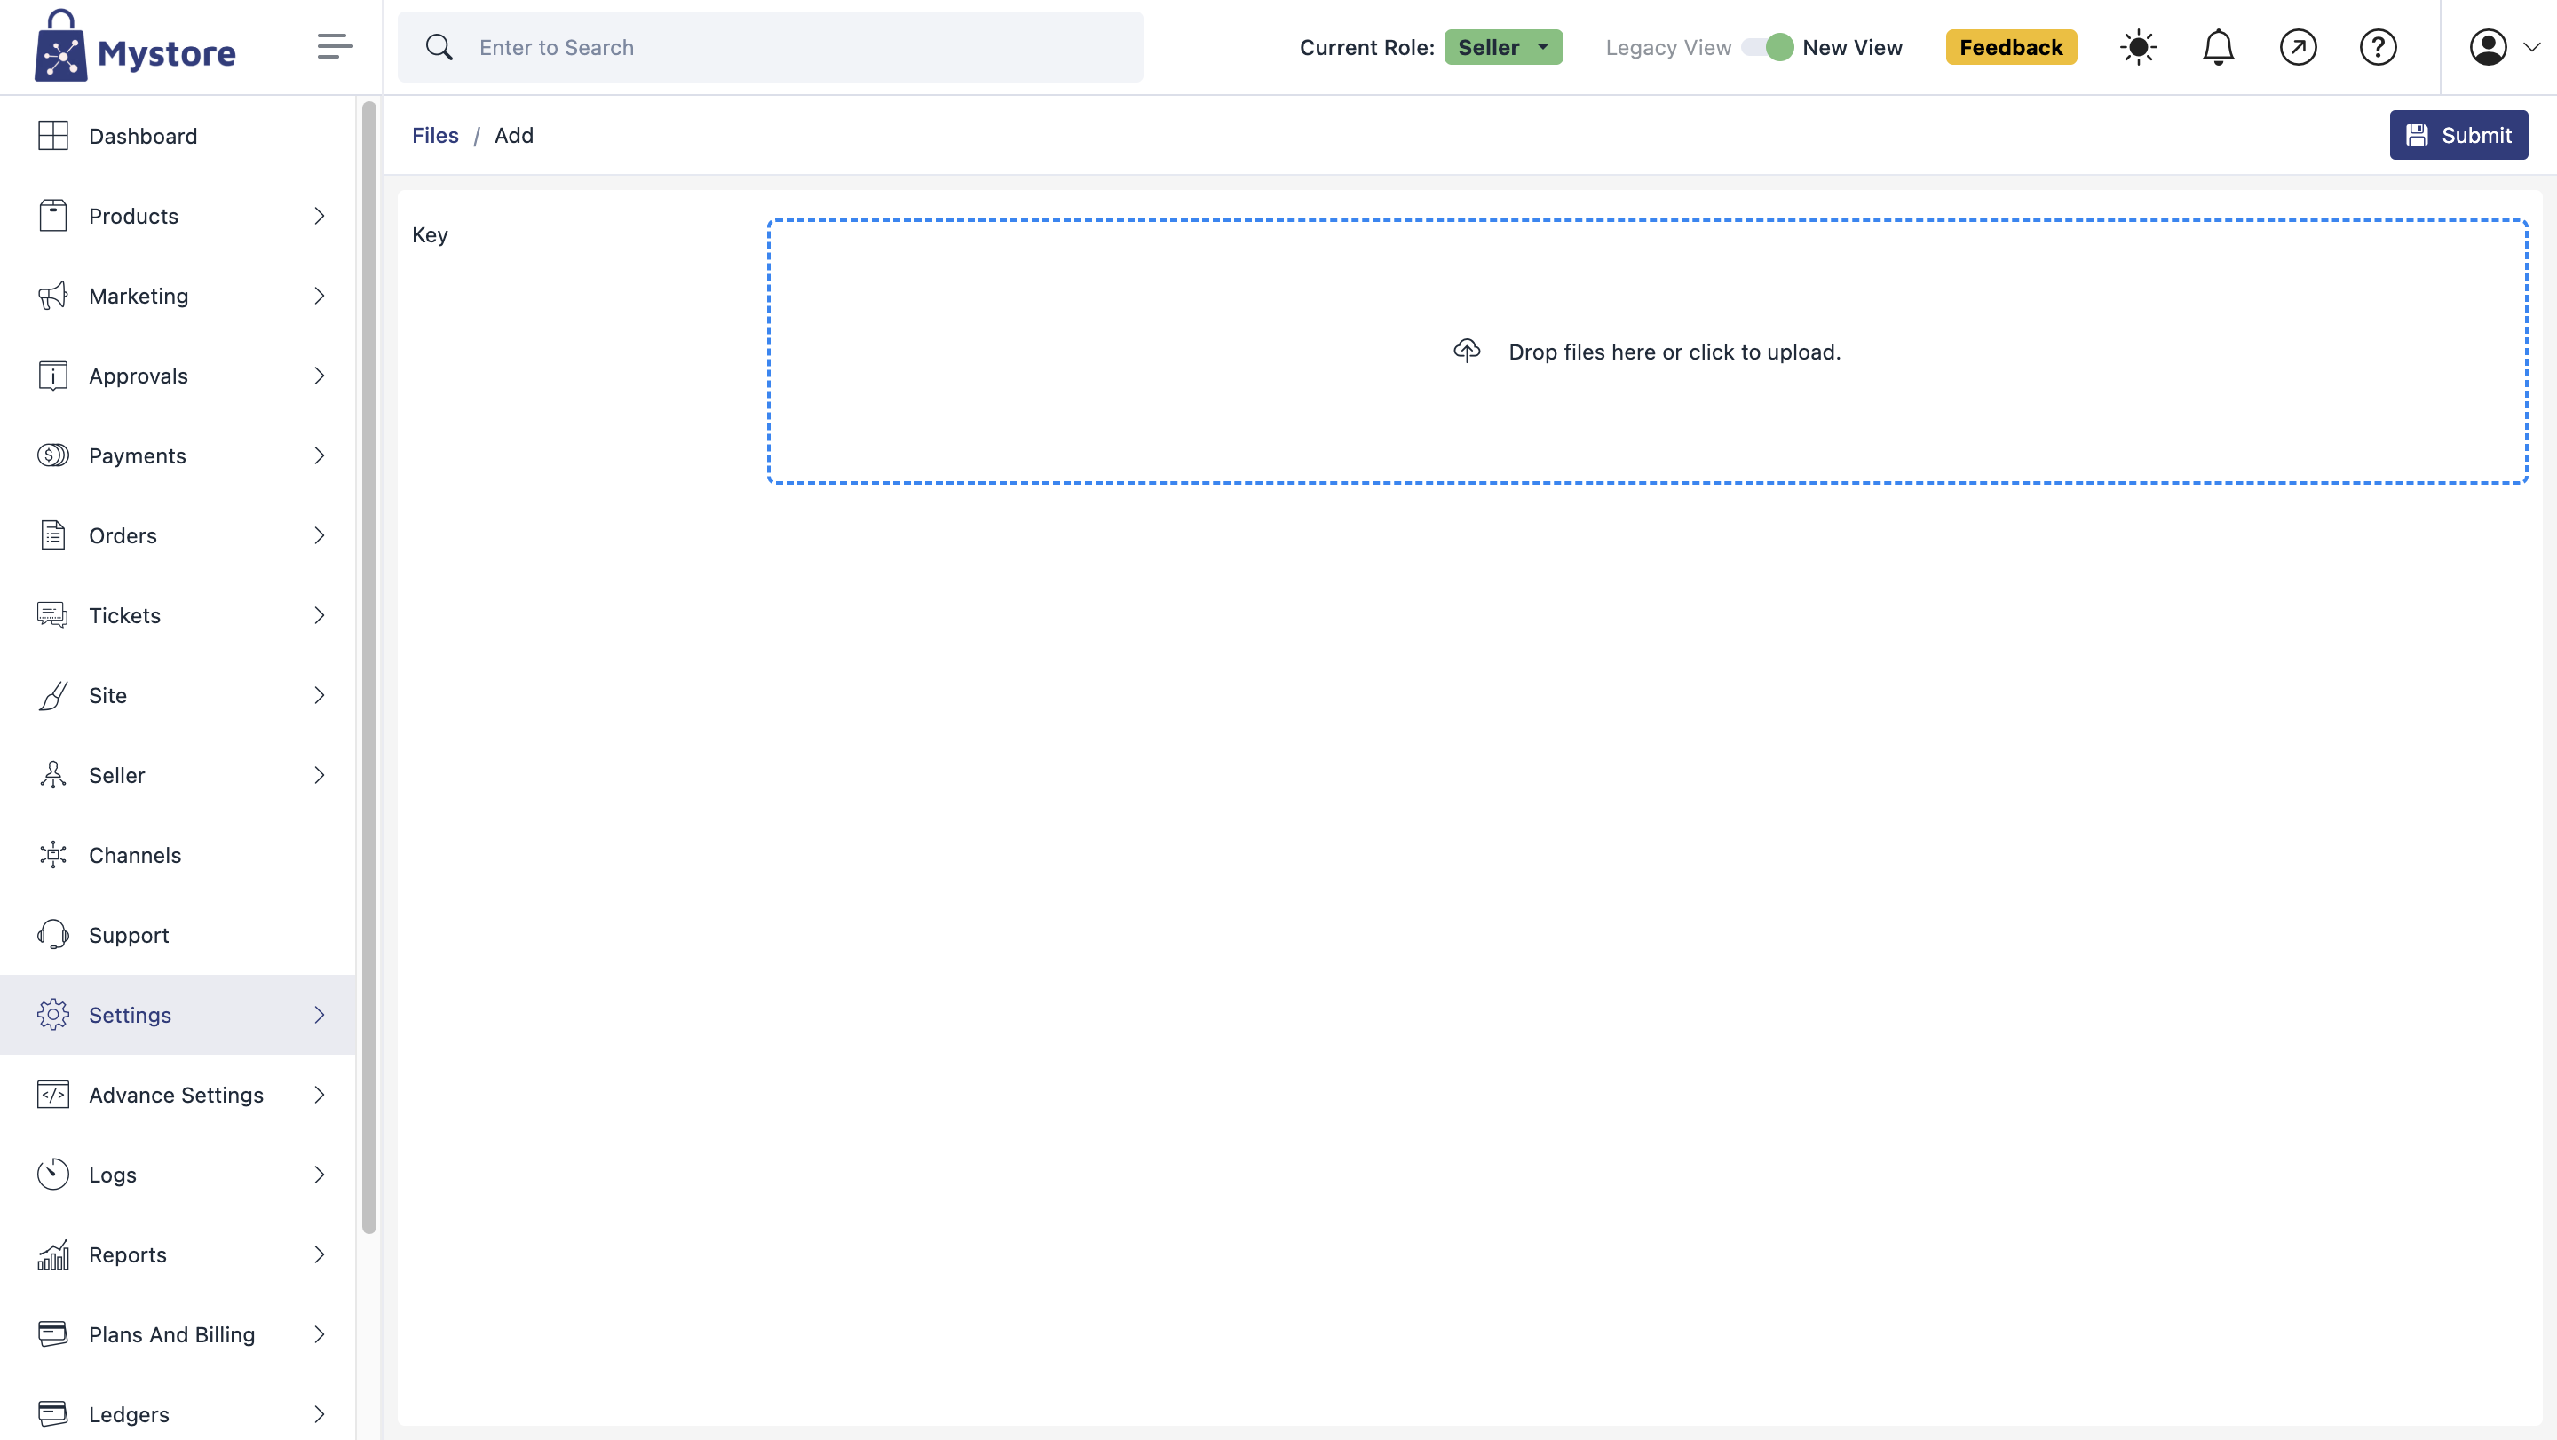This screenshot has height=1440, width=2557.
Task: Toggle the Legacy View / New View switch
Action: coord(1767,47)
